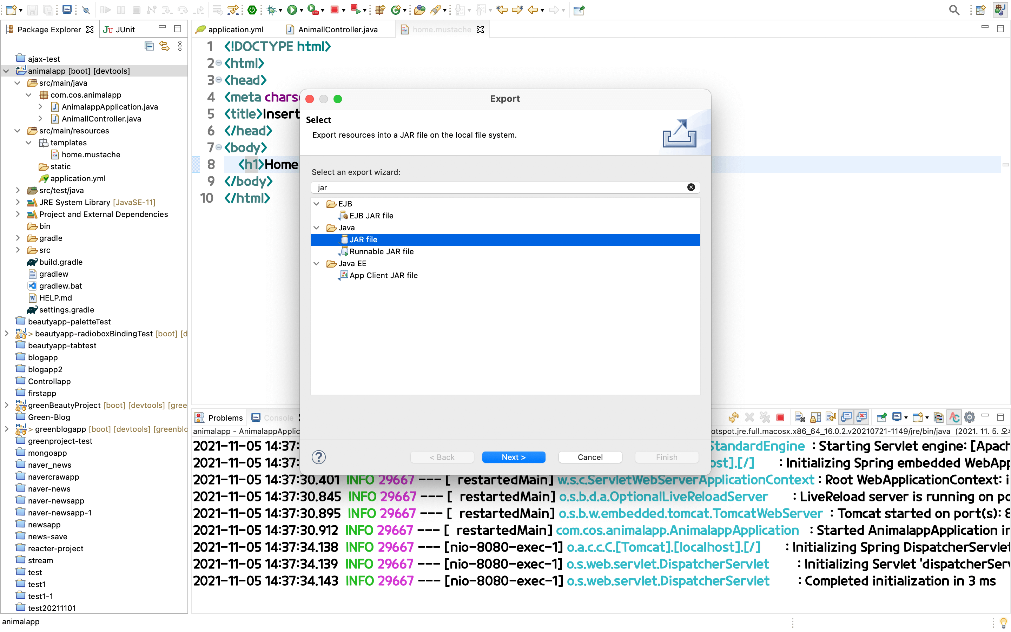
Task: Toggle Pin Console button
Action: [x=881, y=417]
